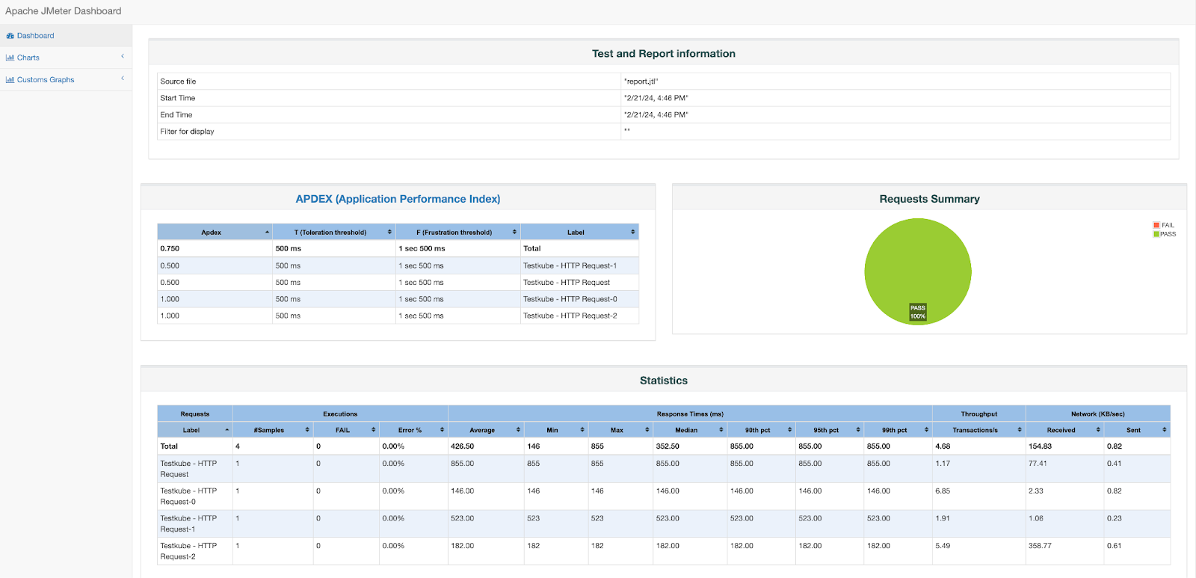Click the Dashboard gauge icon in sidebar
The height and width of the screenshot is (578, 1196).
coord(10,36)
